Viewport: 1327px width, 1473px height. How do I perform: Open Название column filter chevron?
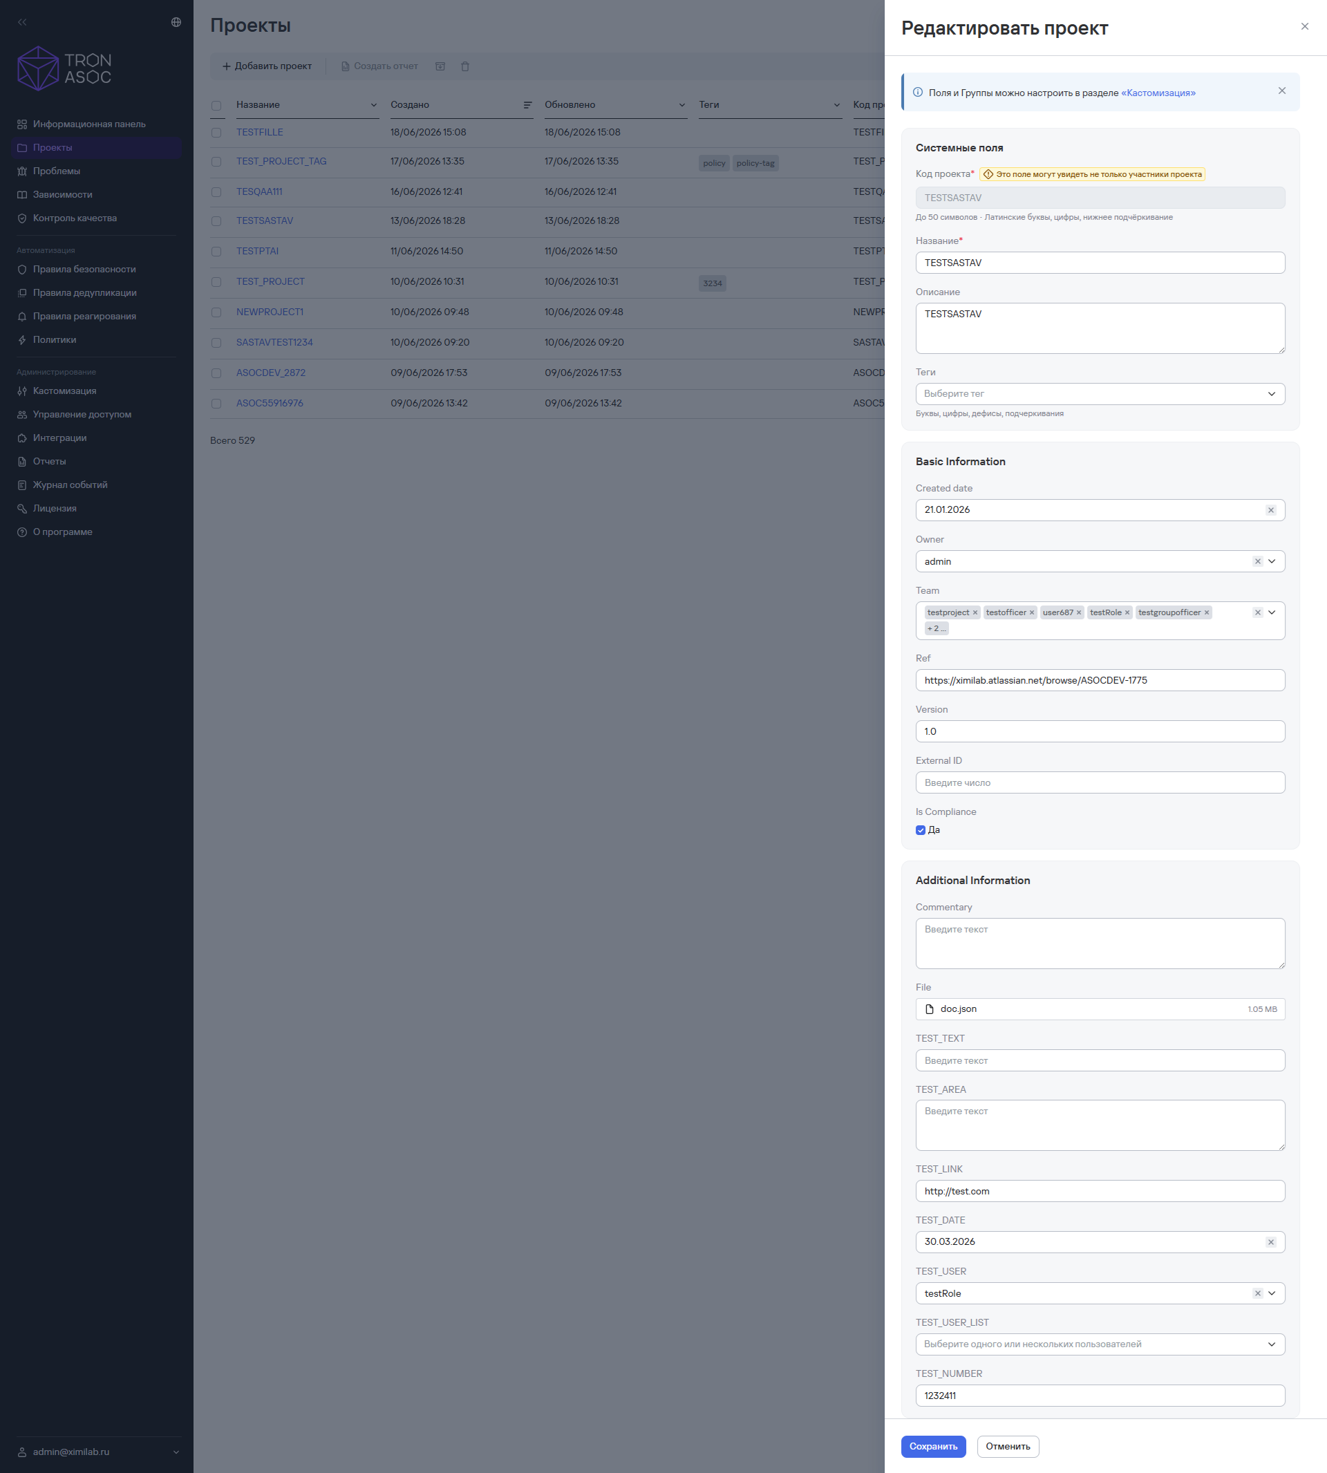[x=374, y=105]
